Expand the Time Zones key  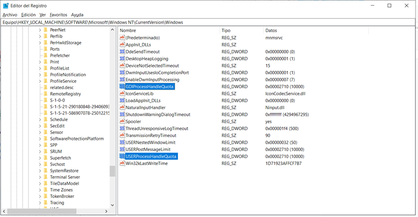pos(40,190)
